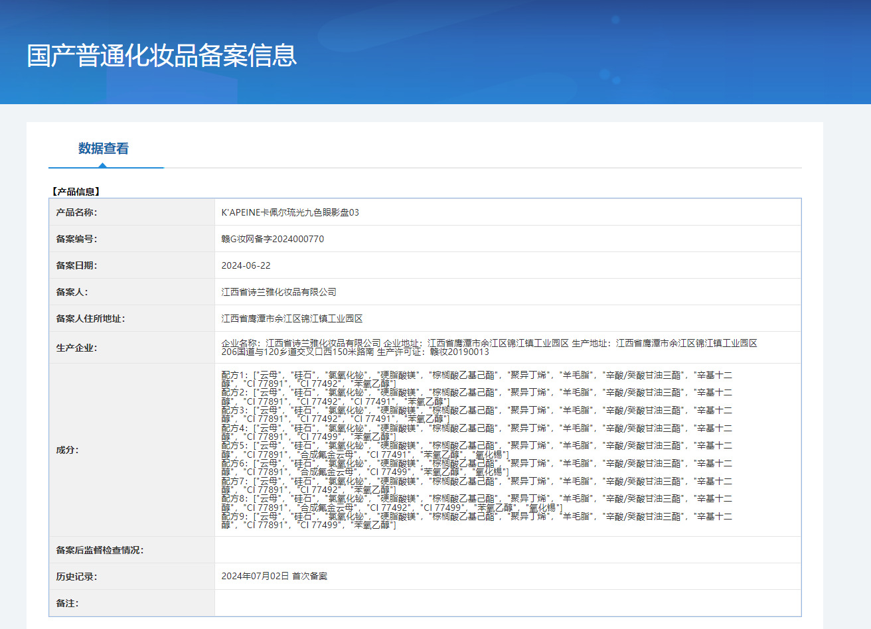The width and height of the screenshot is (871, 629).
Task: Click the 备案编号 row label
Action: tap(76, 239)
